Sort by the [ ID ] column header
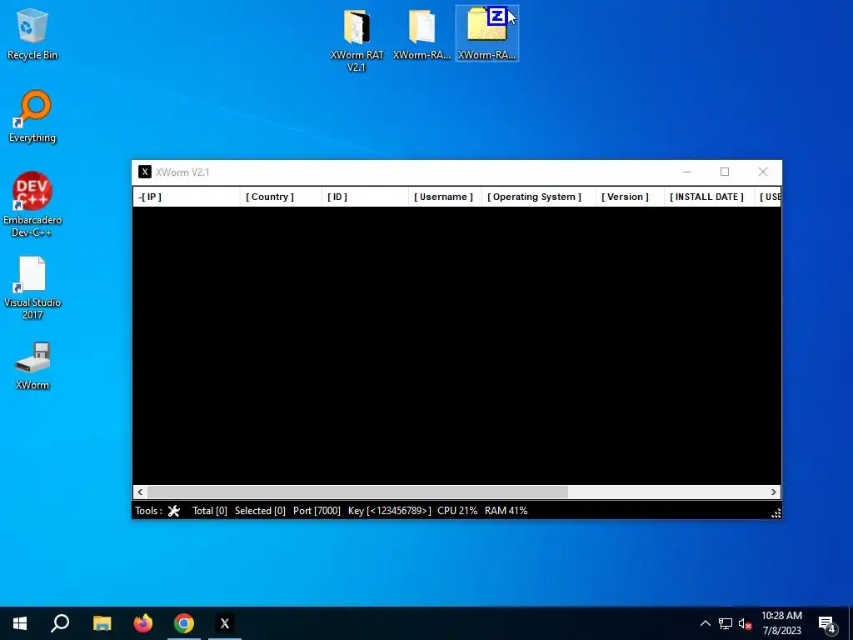The height and width of the screenshot is (640, 853). pos(365,197)
